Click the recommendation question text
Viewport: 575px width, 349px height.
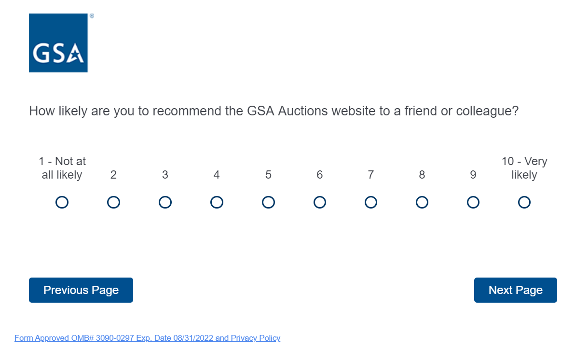274,111
